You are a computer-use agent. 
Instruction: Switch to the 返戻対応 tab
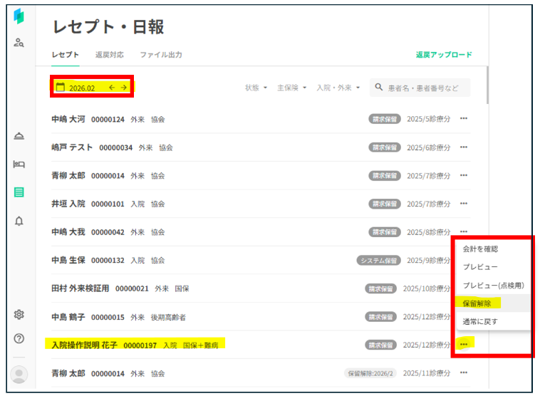[x=110, y=55]
